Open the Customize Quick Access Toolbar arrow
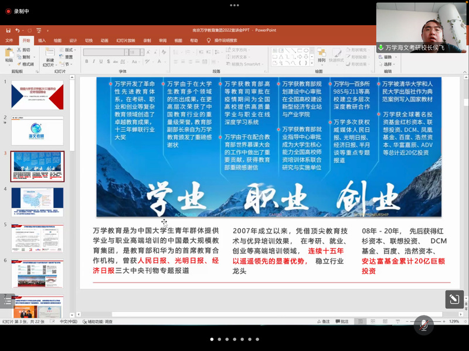The width and height of the screenshot is (469, 351). coord(47,31)
